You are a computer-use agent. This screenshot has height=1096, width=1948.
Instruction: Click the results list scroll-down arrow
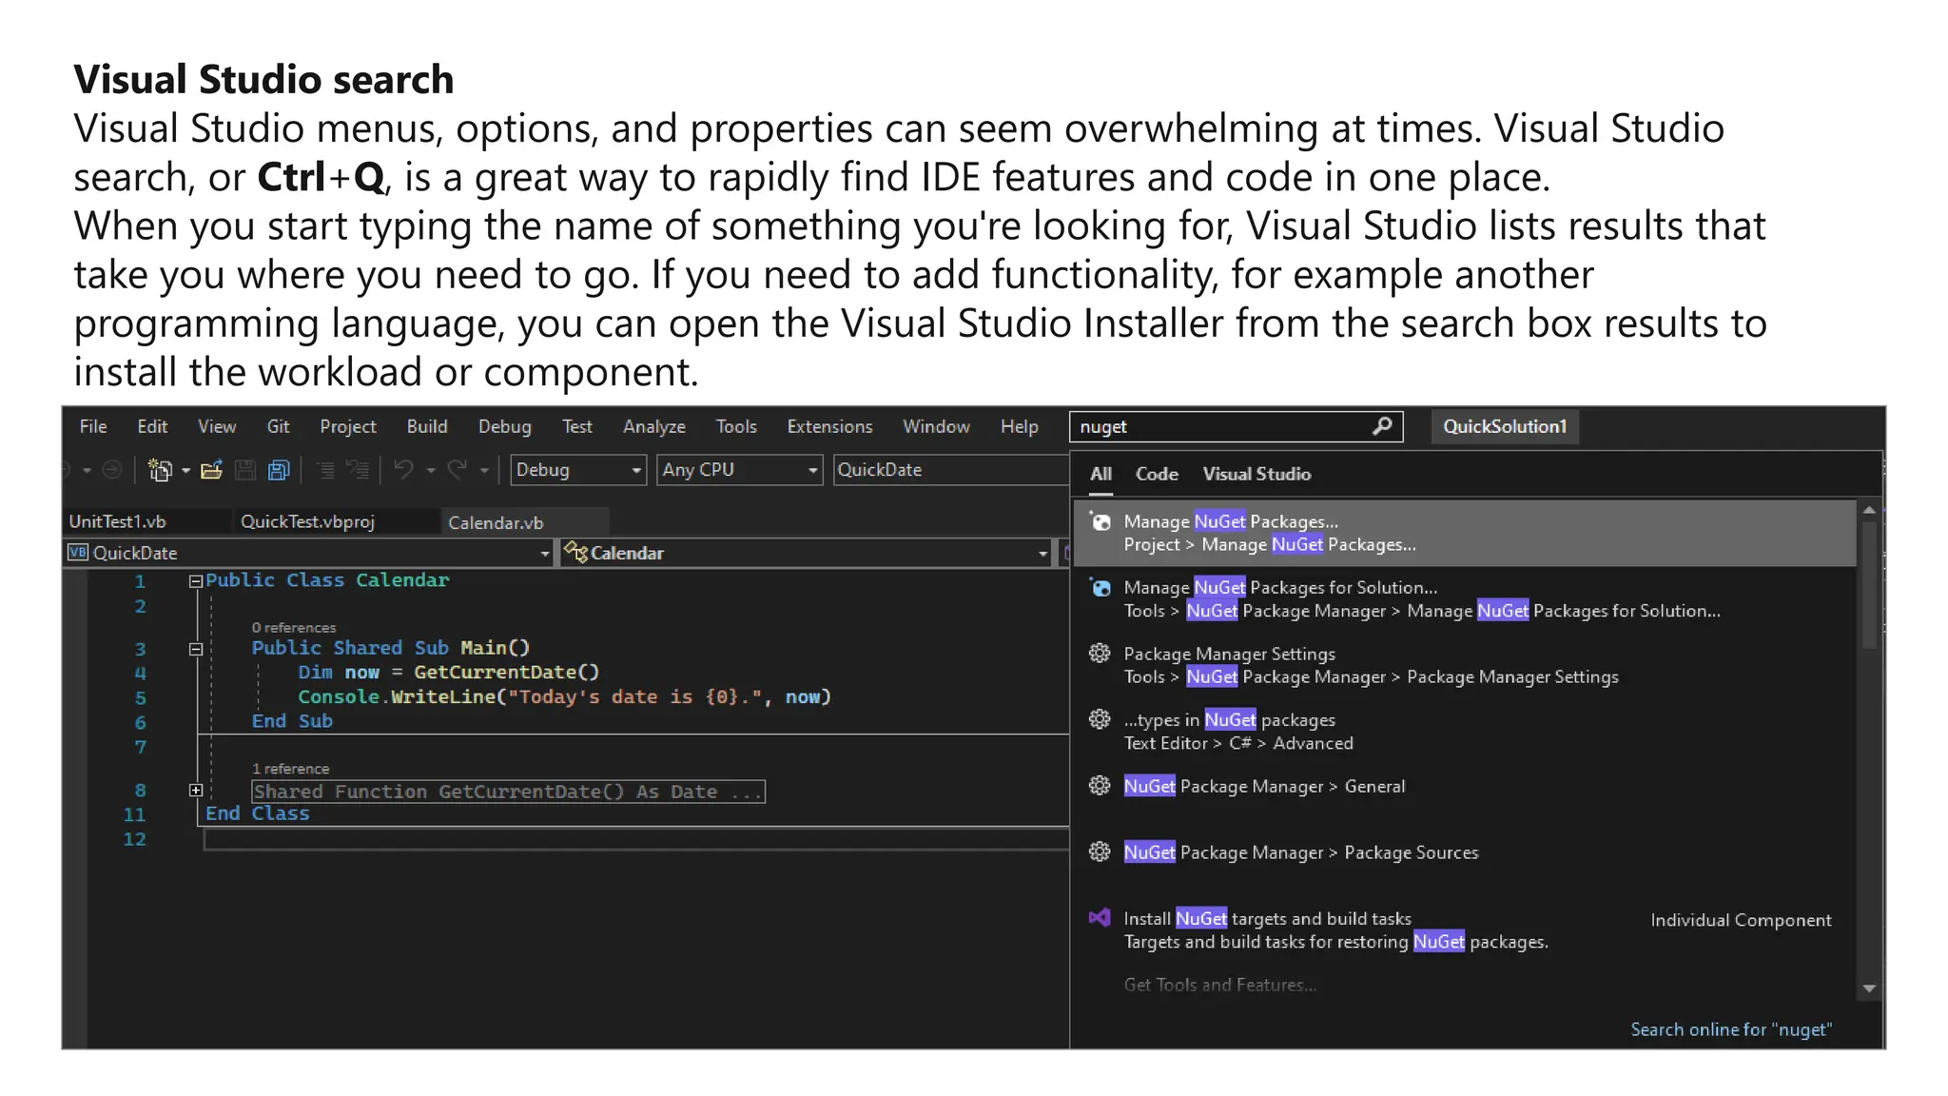pyautogui.click(x=1869, y=988)
